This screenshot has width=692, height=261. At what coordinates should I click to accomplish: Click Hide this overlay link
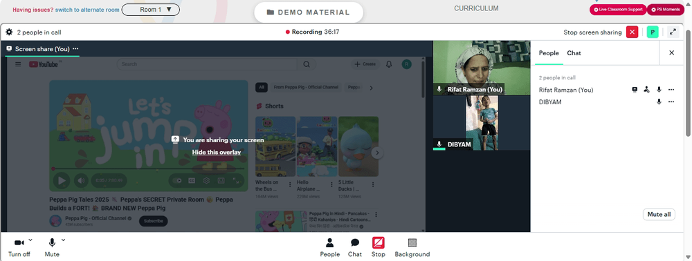pos(216,153)
